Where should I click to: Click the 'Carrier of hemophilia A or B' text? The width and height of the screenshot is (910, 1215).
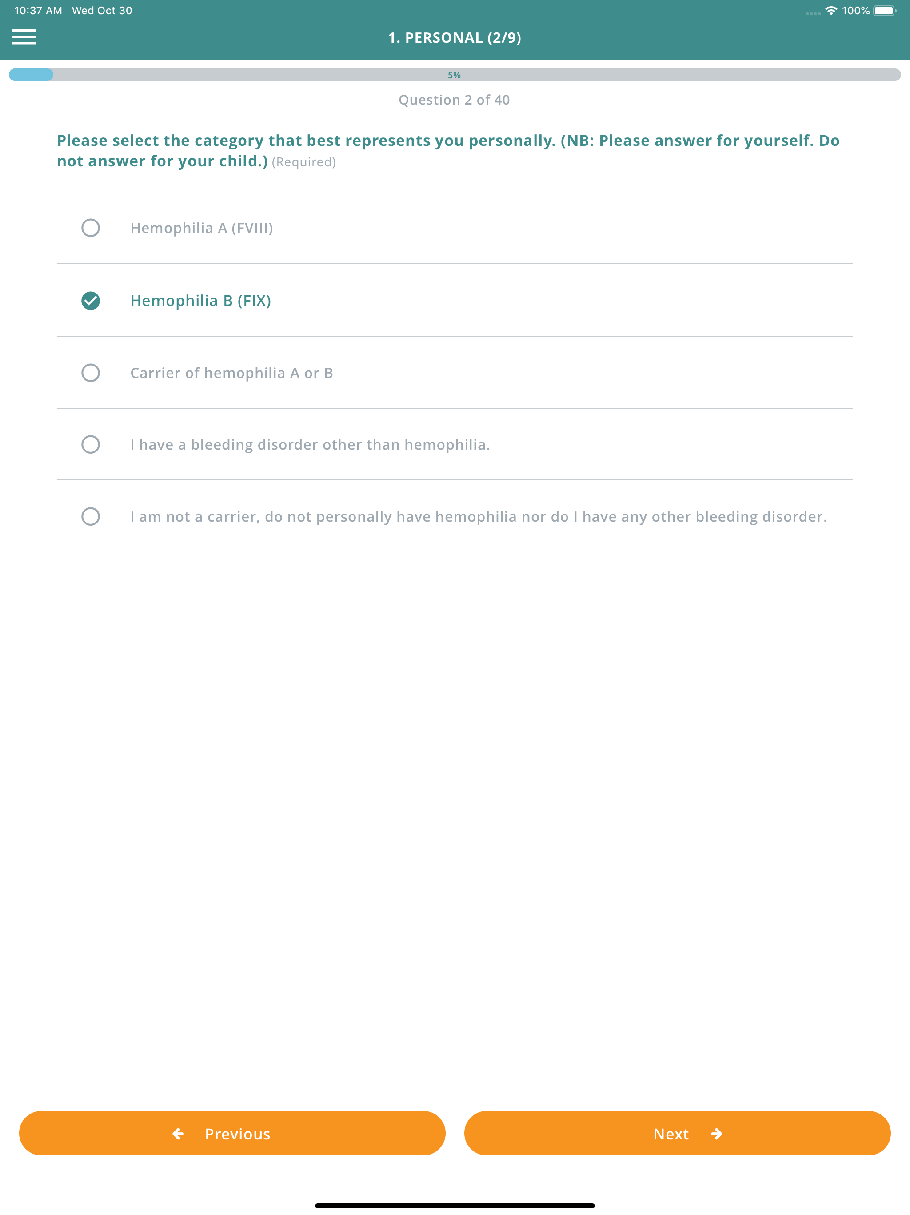click(x=231, y=373)
